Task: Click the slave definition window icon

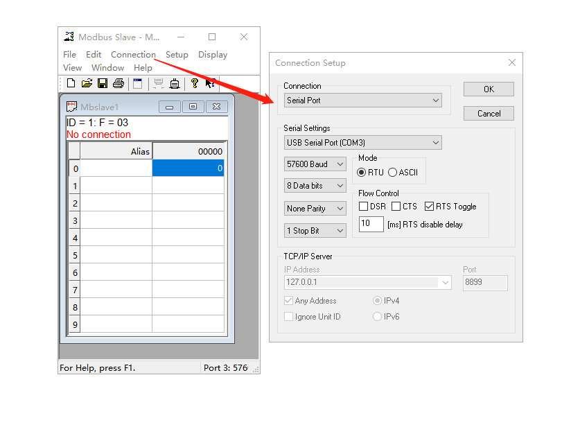Action: (x=138, y=83)
